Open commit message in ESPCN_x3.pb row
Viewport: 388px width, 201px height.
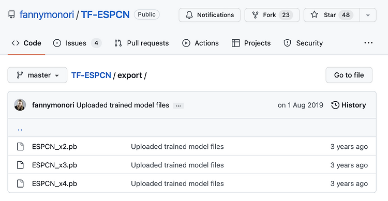click(x=177, y=165)
